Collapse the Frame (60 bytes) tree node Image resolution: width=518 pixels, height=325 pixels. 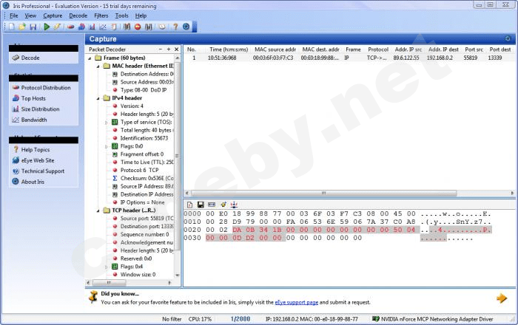[91, 58]
